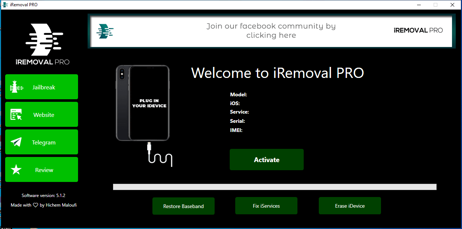This screenshot has width=462, height=229.
Task: Open Telegram via the paper plane icon
Action: click(x=16, y=142)
